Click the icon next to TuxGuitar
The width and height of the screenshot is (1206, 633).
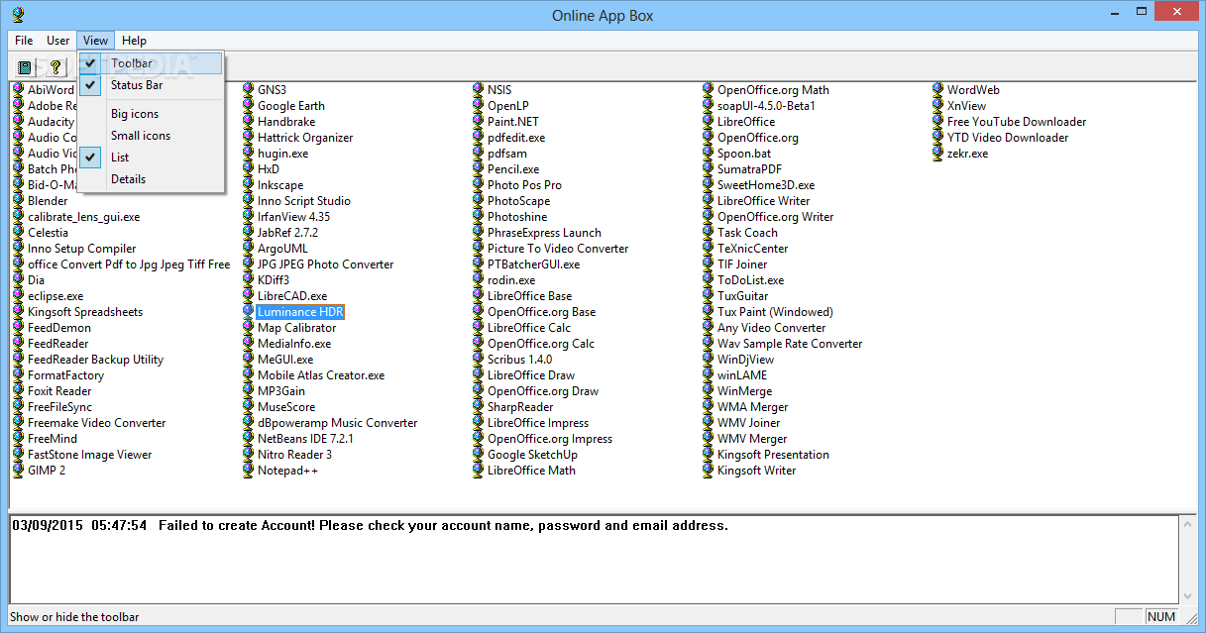(x=709, y=296)
